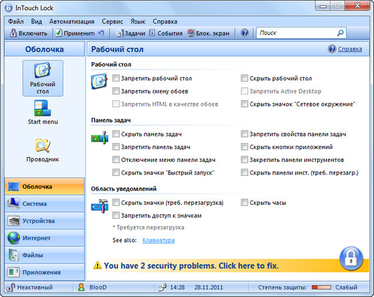This screenshot has height=297, width=374.
Task: Enable Запретить смену обоев checkbox
Action: tap(116, 91)
